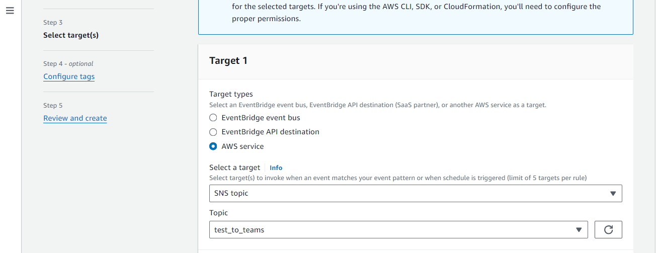Select the EventBridge event bus option
The width and height of the screenshot is (657, 253).
[x=213, y=118]
